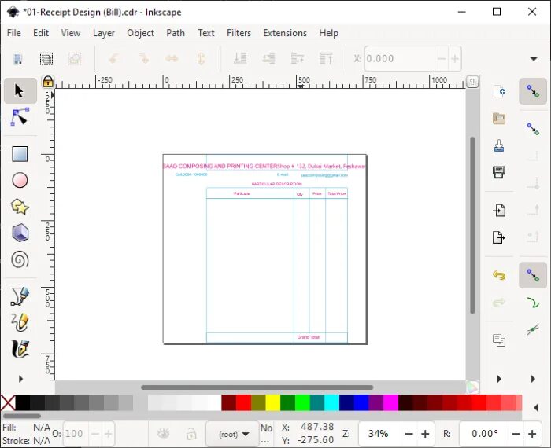
Task: Increase rotation with plus button
Action: (532, 434)
